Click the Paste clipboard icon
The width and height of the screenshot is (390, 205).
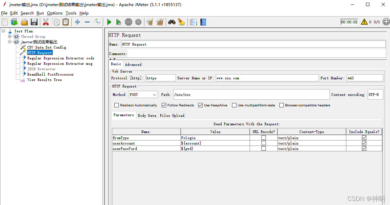click(66, 22)
